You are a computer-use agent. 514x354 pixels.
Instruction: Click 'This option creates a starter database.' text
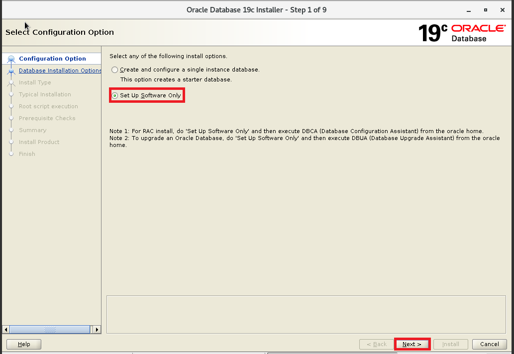[x=176, y=79]
